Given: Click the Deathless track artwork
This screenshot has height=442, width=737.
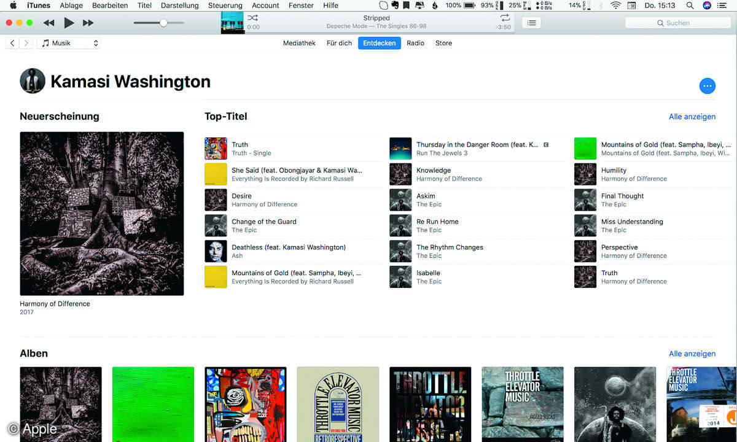Looking at the screenshot, I should (216, 251).
